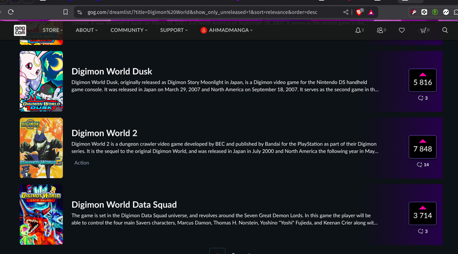Open the white circle wave extension icon

click(445, 12)
